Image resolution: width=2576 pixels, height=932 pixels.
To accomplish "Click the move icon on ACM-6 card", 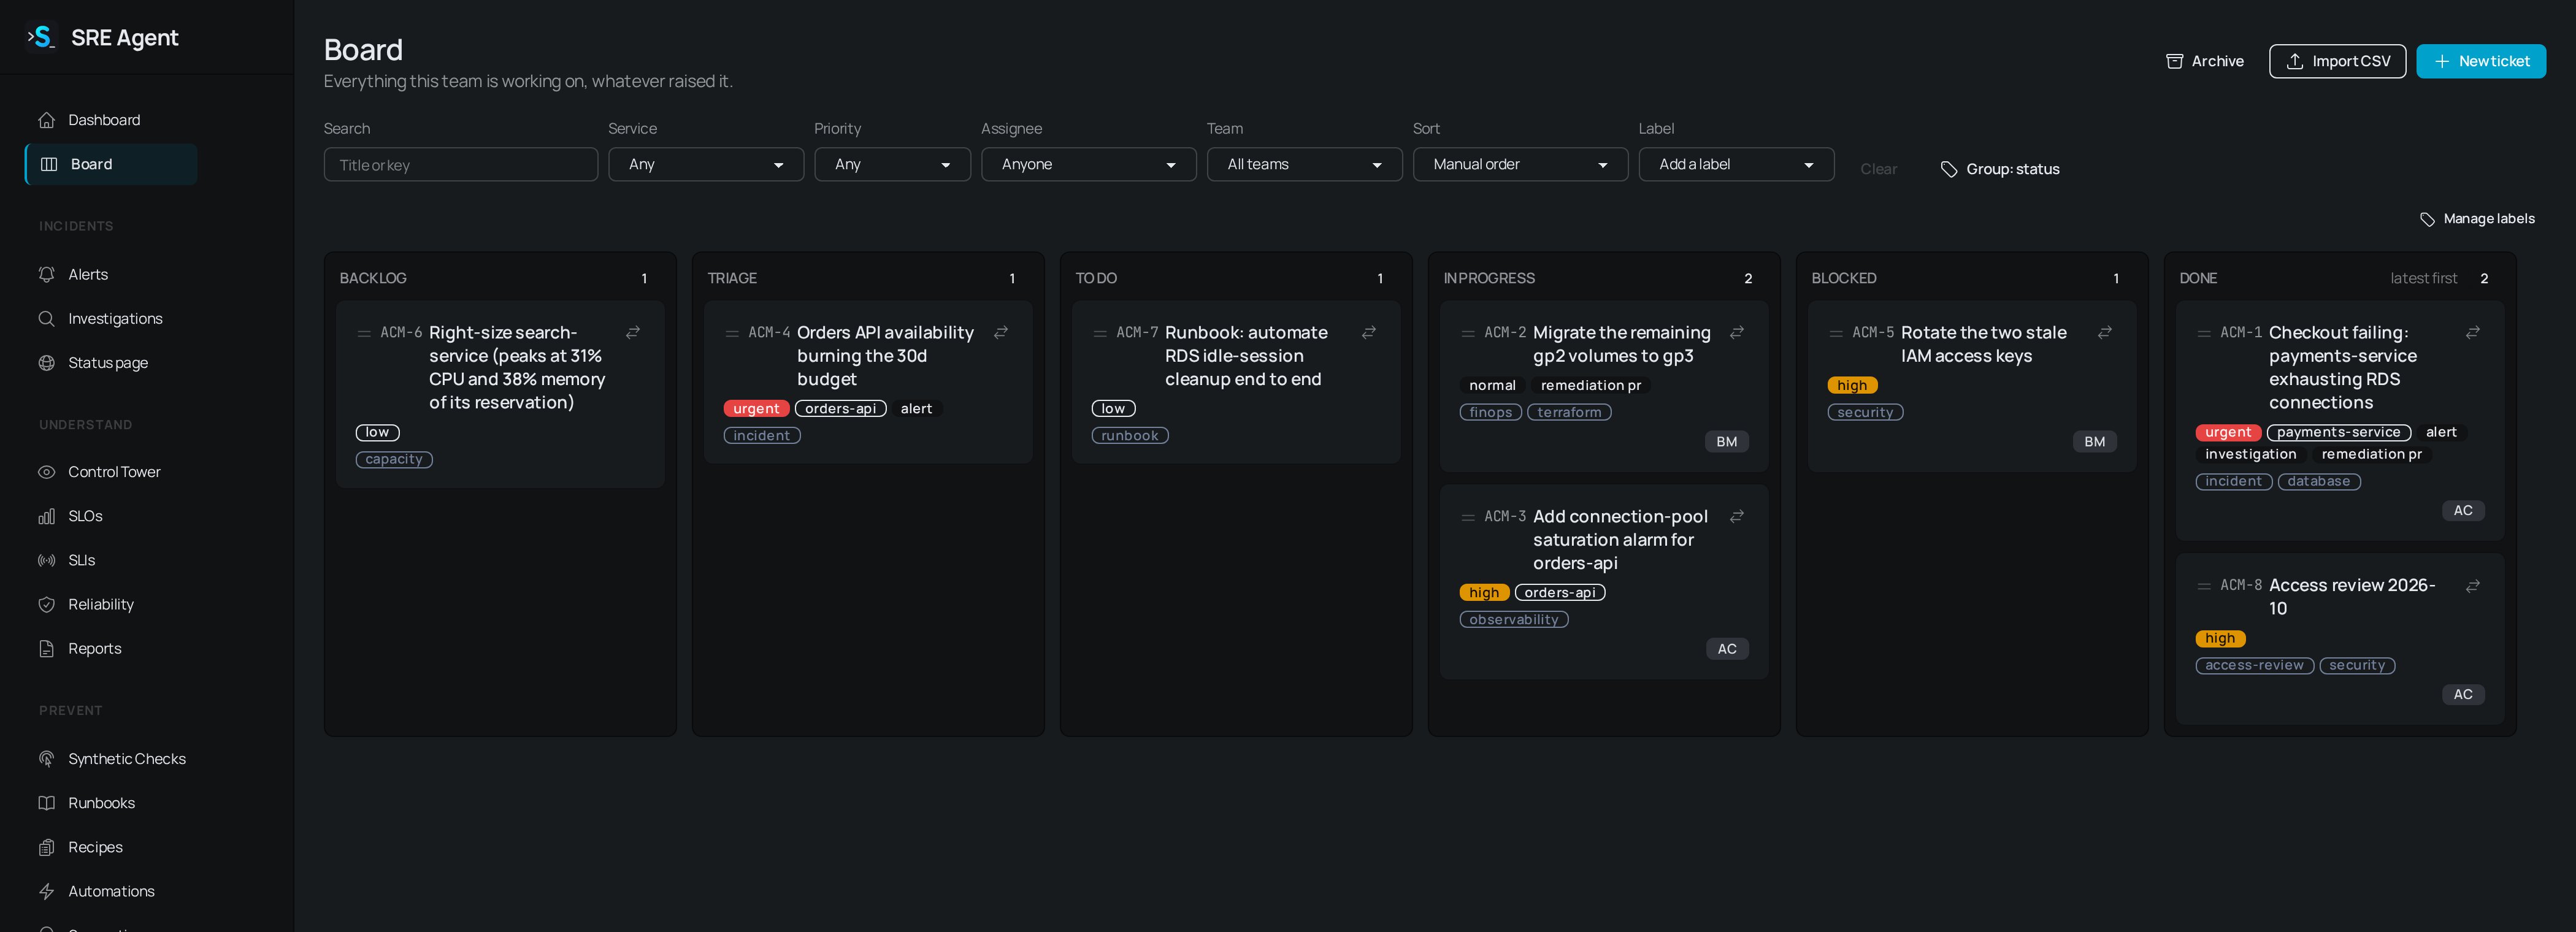I will [633, 332].
